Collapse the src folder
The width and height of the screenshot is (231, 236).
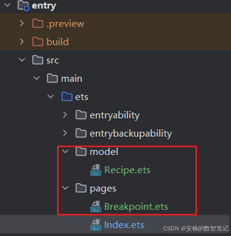(22, 60)
